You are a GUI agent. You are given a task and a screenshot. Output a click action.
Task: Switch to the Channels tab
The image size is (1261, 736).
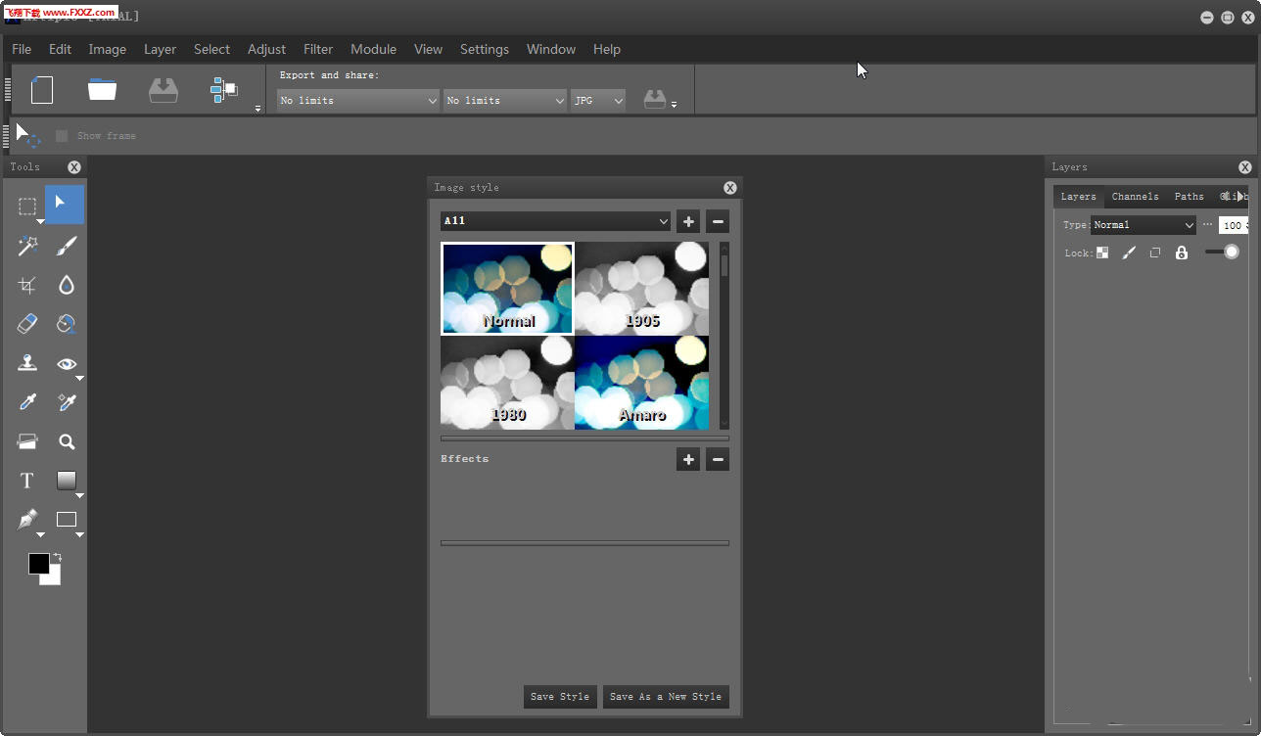pos(1135,197)
